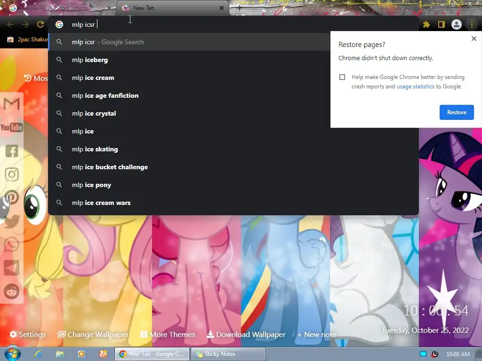
Task: Open Facebook shortcut in sidebar
Action: pyautogui.click(x=12, y=151)
